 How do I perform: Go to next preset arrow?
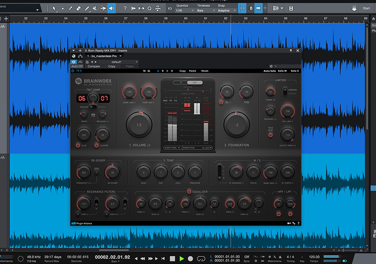click(x=96, y=62)
